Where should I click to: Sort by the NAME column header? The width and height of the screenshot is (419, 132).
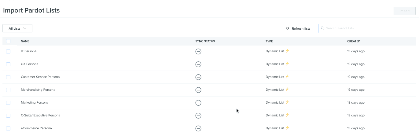click(x=25, y=41)
